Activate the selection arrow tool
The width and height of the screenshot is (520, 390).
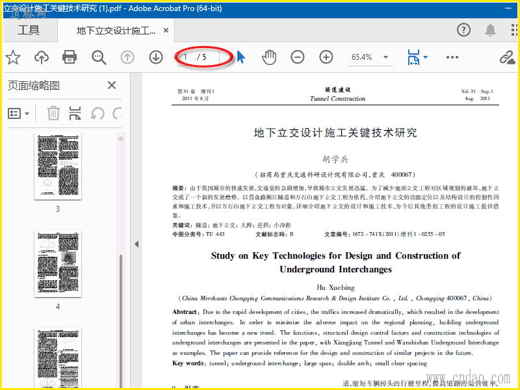click(x=241, y=57)
